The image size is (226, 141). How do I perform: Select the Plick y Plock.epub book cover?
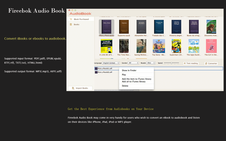point(106,27)
